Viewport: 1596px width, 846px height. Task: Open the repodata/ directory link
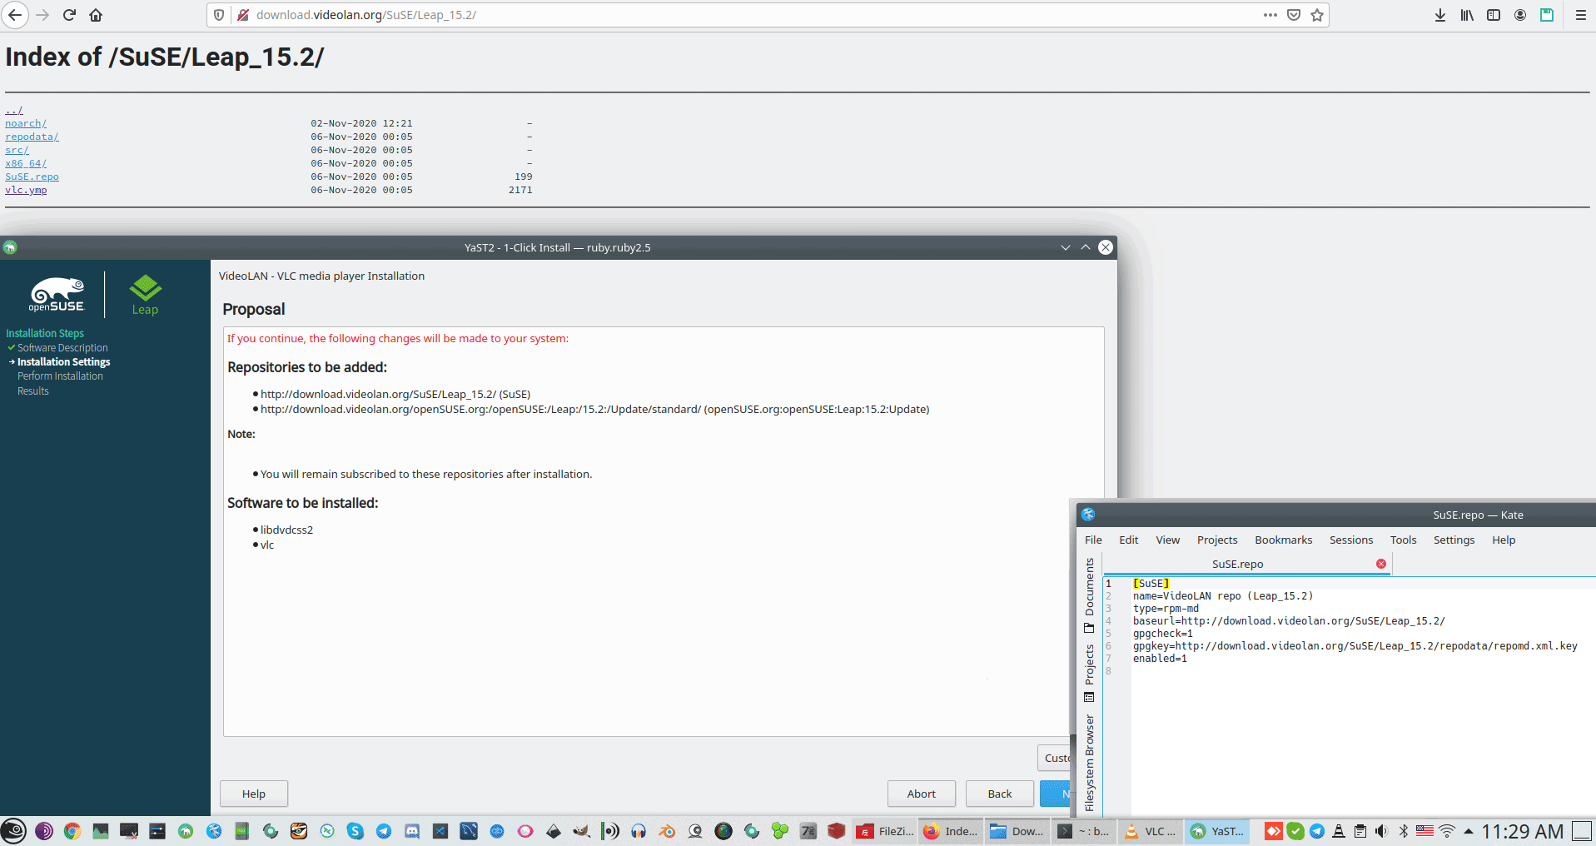tap(32, 137)
